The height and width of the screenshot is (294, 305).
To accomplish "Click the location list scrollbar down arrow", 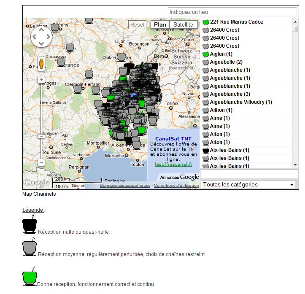I will click(295, 164).
